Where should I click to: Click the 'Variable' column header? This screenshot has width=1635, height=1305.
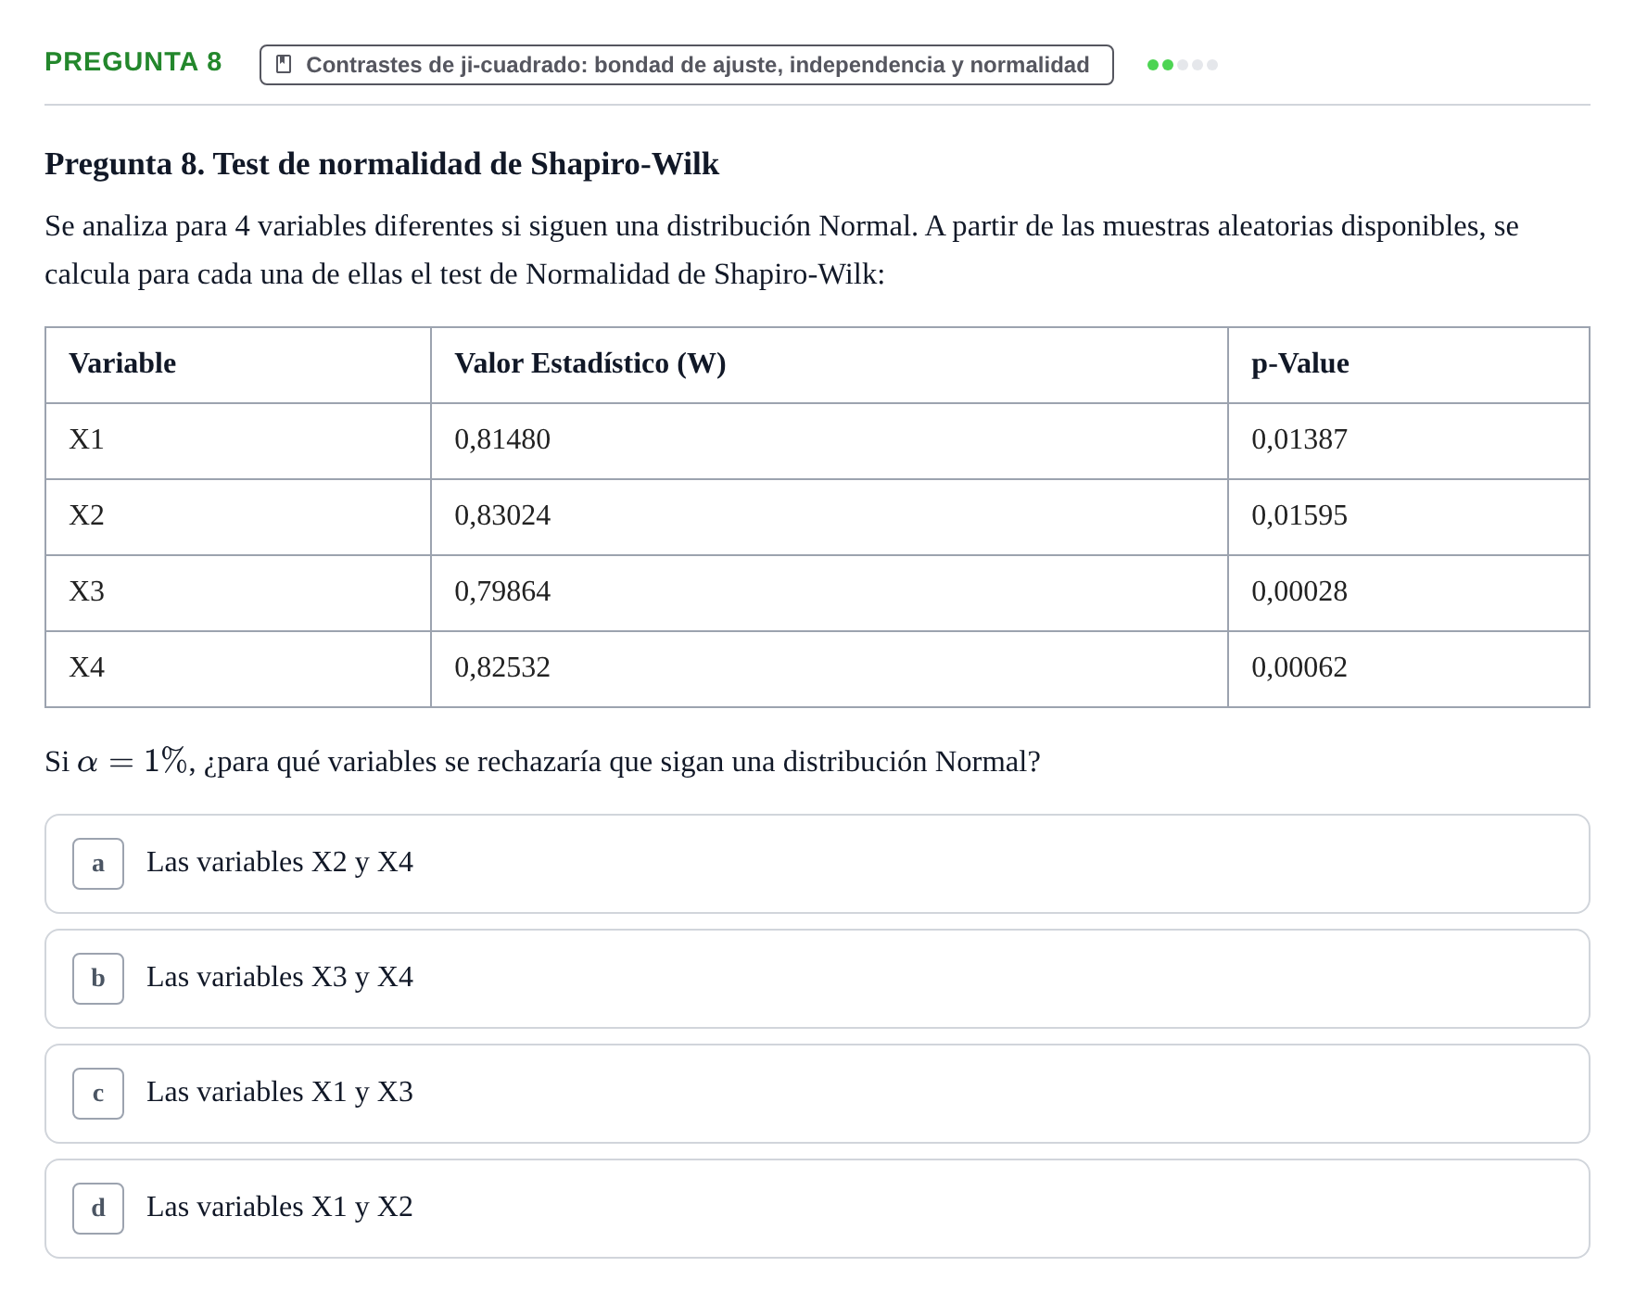click(238, 364)
